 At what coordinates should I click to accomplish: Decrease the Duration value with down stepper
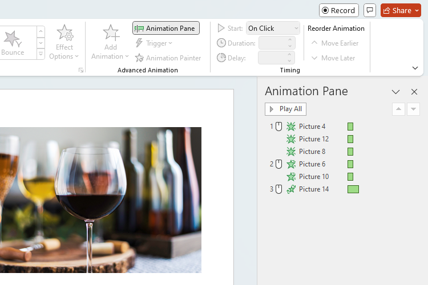tap(290, 46)
